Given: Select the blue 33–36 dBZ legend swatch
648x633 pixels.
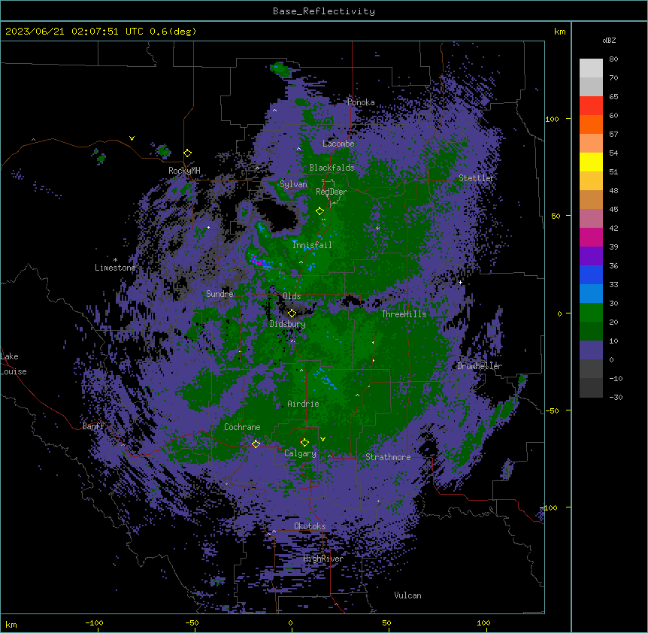Looking at the screenshot, I should pos(591,274).
